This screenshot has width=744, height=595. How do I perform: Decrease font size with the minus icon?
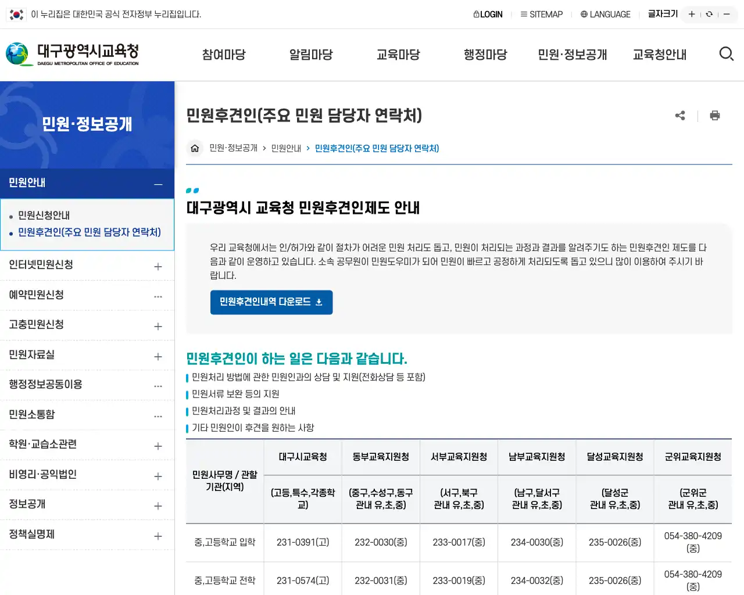click(727, 14)
